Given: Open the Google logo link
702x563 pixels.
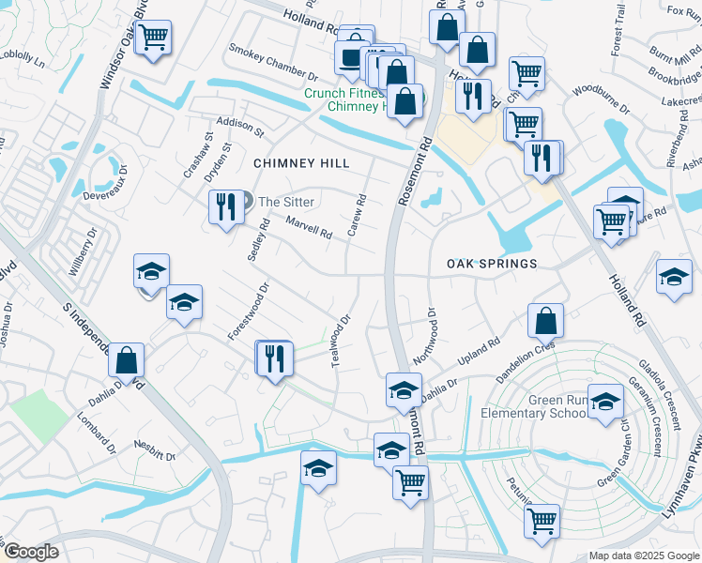Looking at the screenshot, I should click(x=31, y=552).
